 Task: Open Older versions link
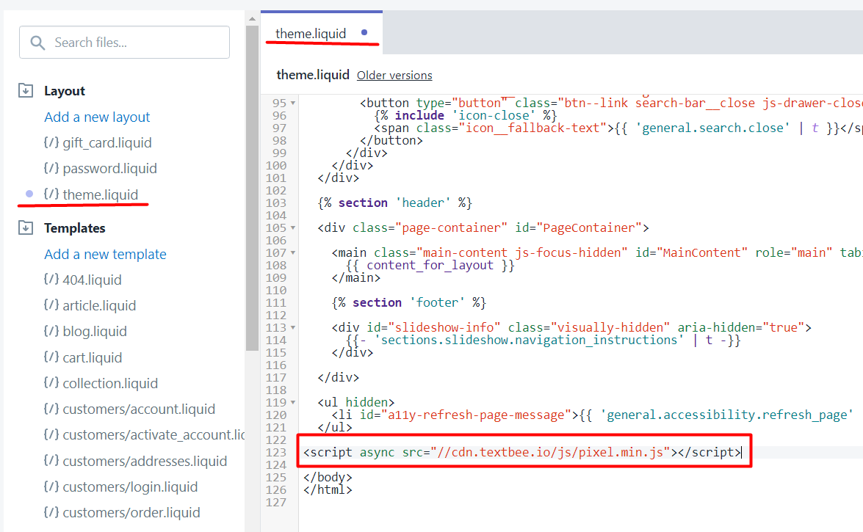click(x=394, y=76)
